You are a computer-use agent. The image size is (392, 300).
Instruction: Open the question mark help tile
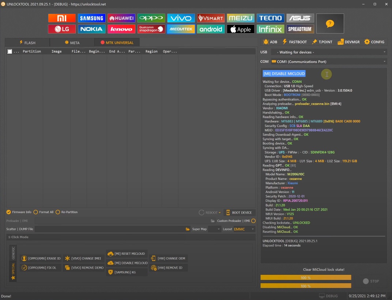pyautogui.click(x=330, y=23)
